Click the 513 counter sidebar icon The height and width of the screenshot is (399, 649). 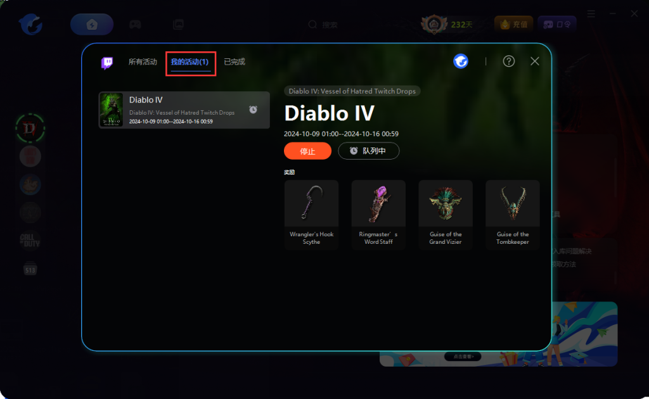tap(30, 269)
